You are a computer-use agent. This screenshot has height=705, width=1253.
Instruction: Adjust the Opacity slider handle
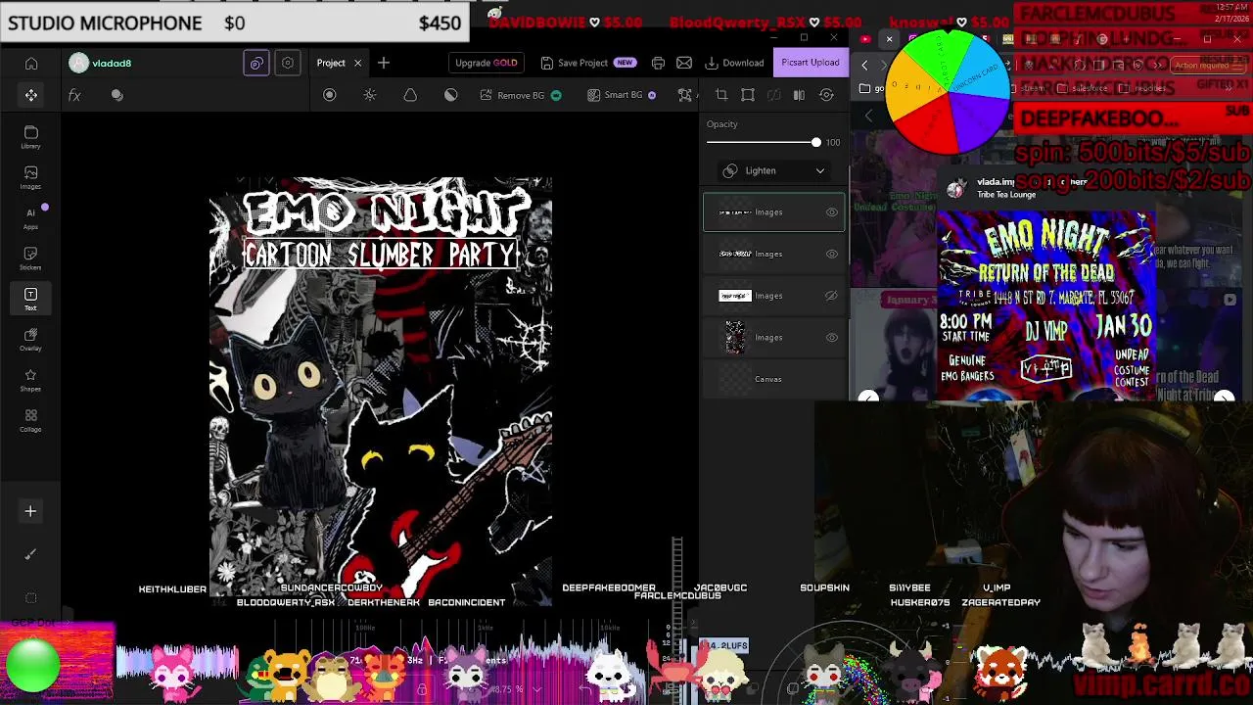(x=815, y=143)
